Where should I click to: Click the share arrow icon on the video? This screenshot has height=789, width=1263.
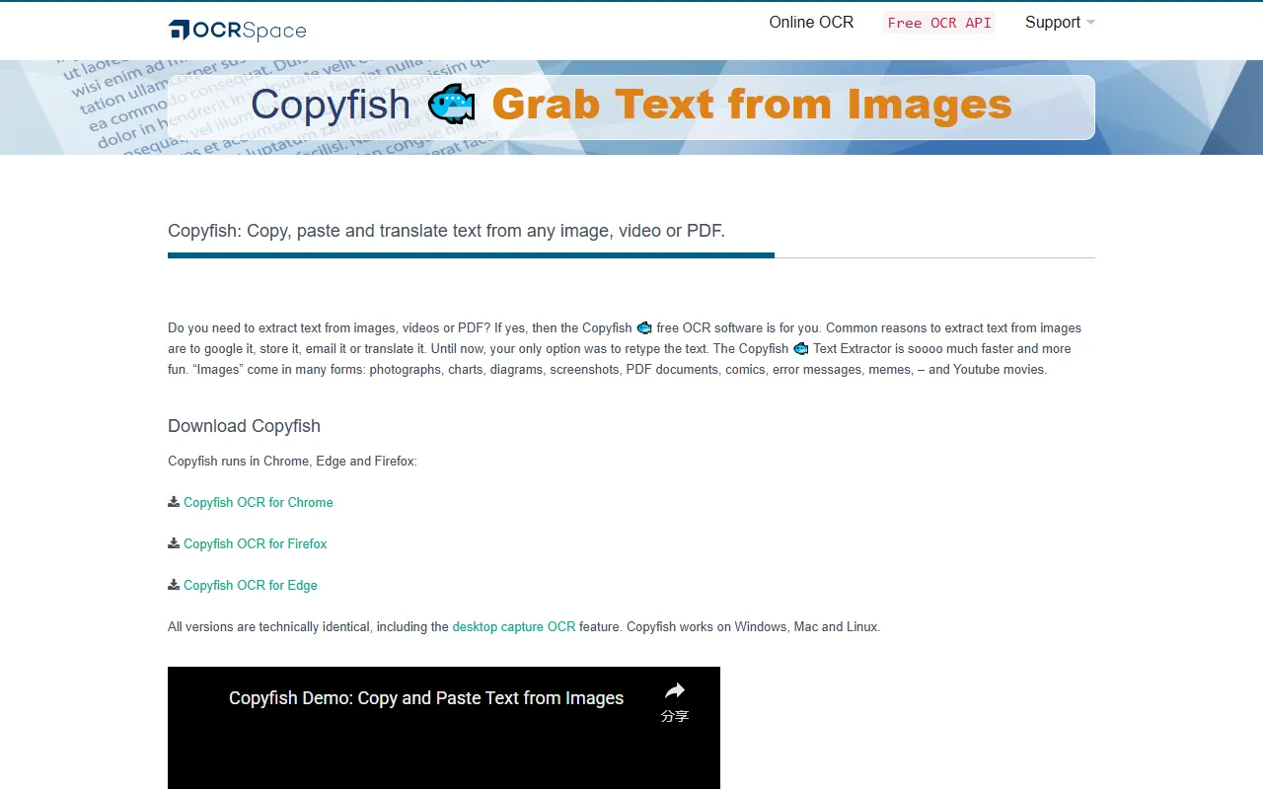point(674,691)
